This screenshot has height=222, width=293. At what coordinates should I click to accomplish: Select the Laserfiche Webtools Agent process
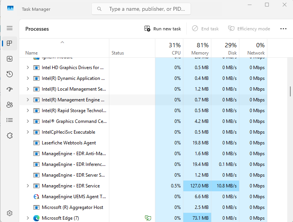click(x=69, y=143)
